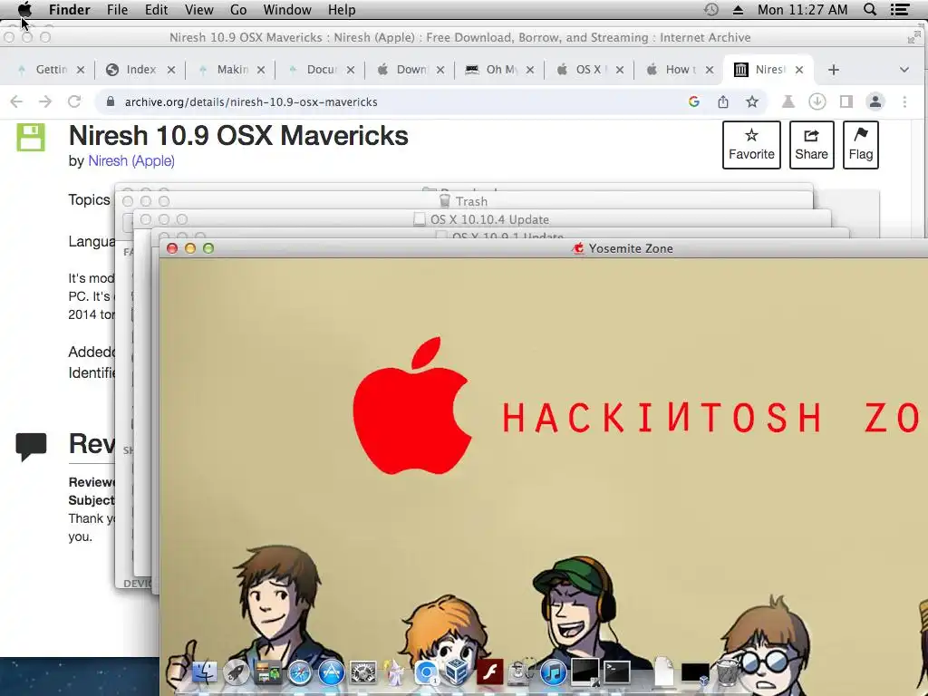Open the Finder menu
The width and height of the screenshot is (928, 696).
[x=69, y=9]
